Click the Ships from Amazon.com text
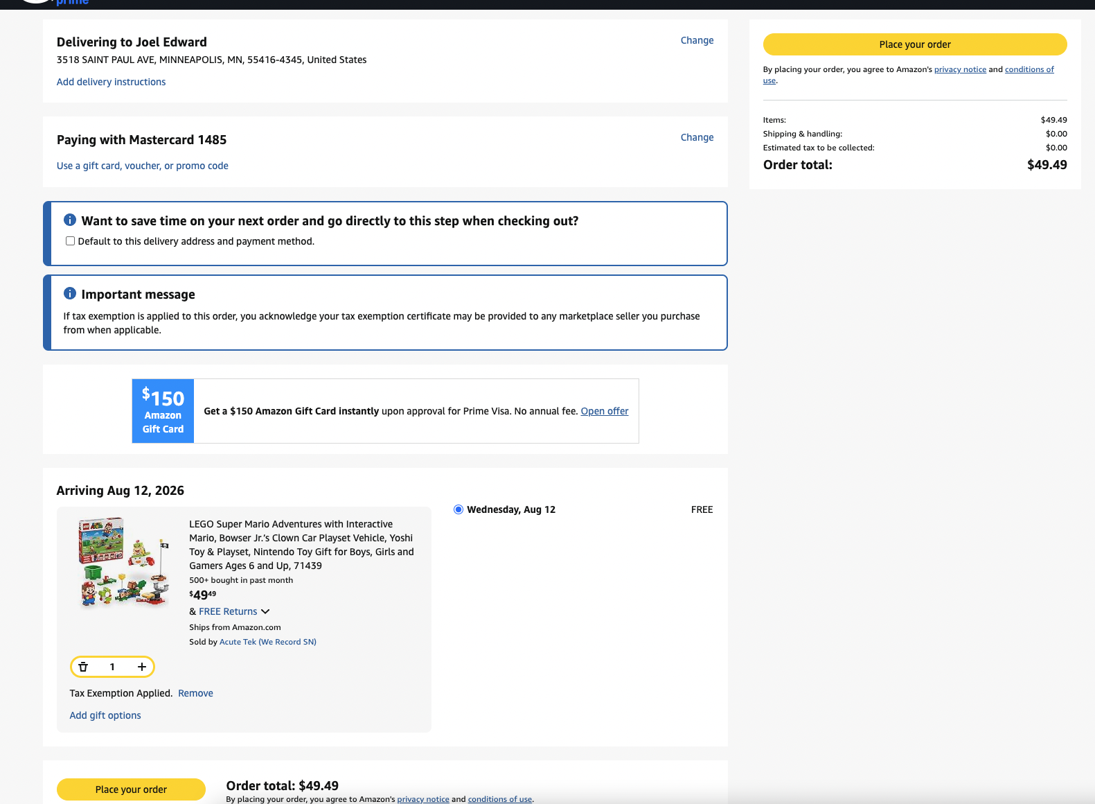 click(235, 627)
